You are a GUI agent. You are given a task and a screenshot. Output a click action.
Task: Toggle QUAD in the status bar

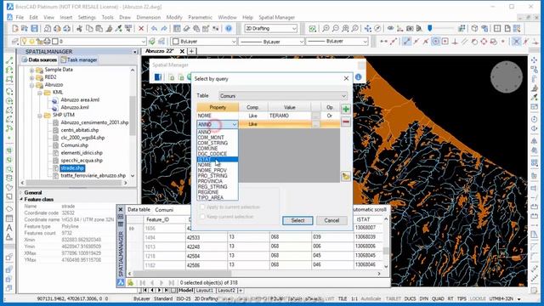pos(438,298)
